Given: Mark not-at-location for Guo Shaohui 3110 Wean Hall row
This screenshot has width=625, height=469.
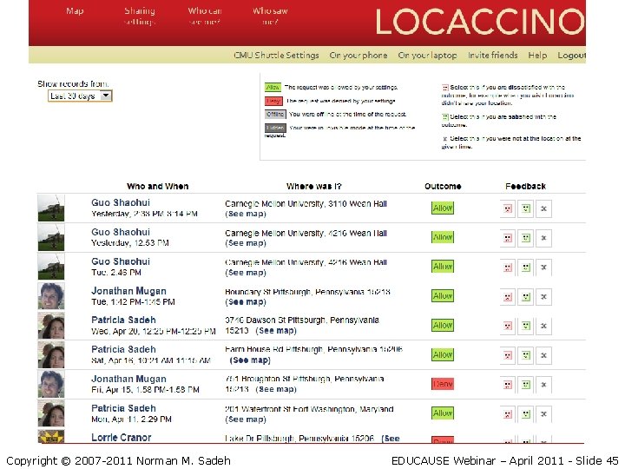Looking at the screenshot, I should click(543, 208).
